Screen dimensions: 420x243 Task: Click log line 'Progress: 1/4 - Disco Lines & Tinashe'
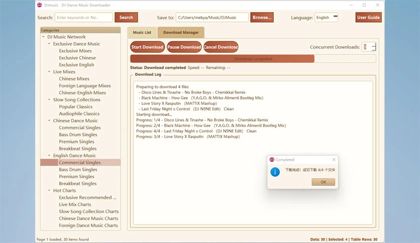202,120
